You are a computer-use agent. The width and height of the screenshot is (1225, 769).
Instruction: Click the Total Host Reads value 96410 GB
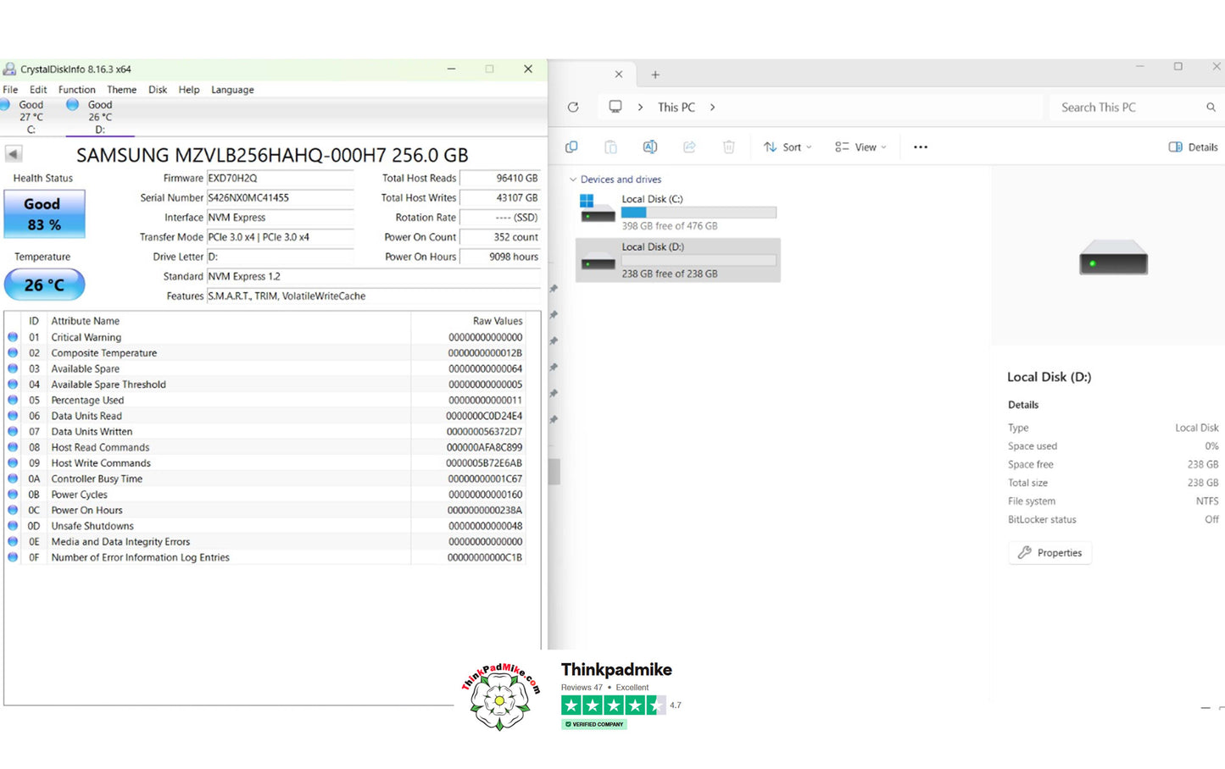coord(500,179)
